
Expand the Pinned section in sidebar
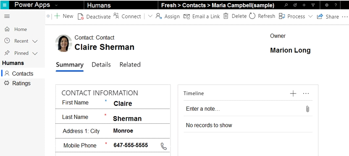[35, 53]
